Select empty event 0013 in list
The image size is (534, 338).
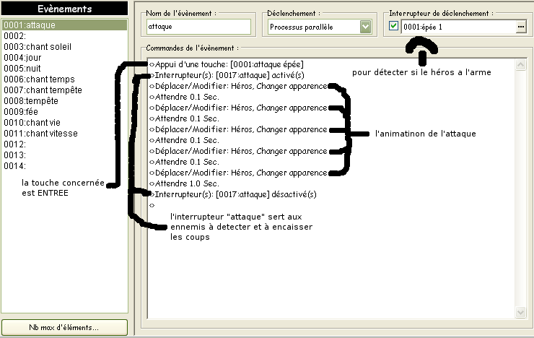65,155
